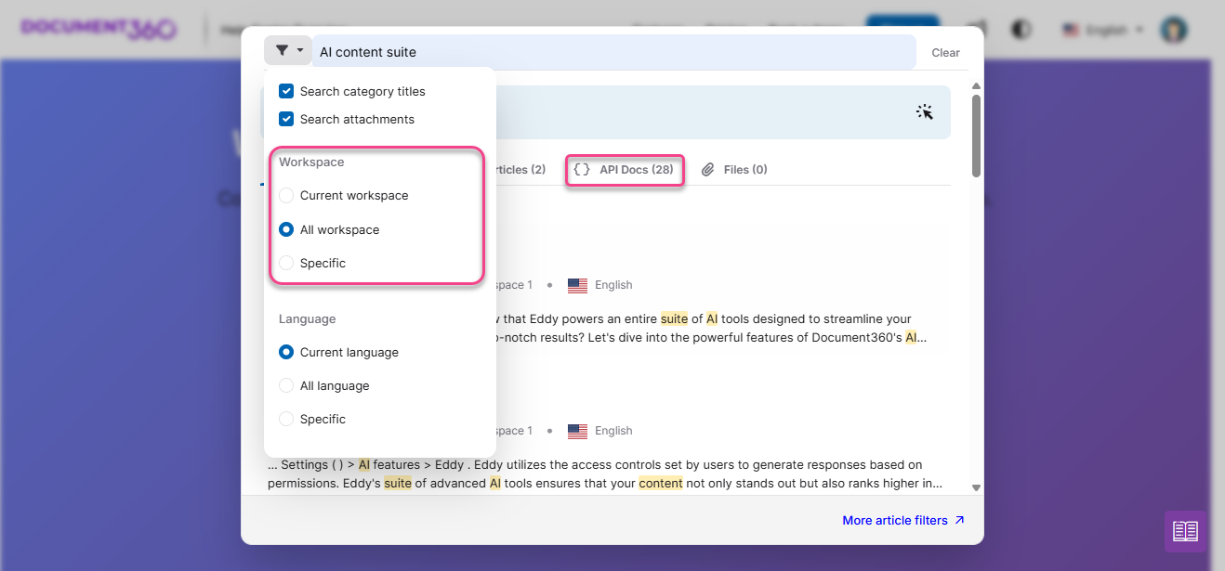The height and width of the screenshot is (571, 1225).
Task: Click the sparkle cursor icon in the blue banner
Action: point(924,112)
